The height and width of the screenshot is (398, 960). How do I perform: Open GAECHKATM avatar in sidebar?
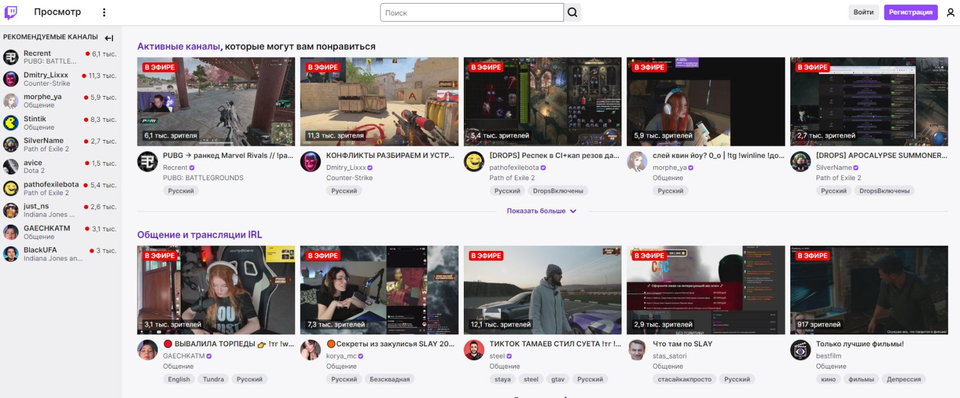(11, 232)
